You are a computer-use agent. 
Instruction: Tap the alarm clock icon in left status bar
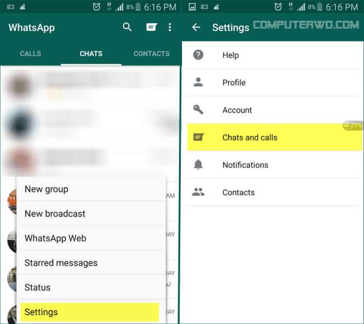point(96,7)
